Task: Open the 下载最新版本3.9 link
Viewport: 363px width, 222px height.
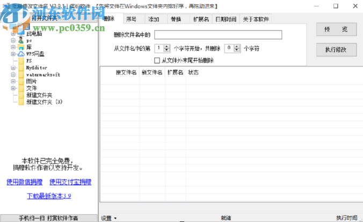Action: pos(49,196)
